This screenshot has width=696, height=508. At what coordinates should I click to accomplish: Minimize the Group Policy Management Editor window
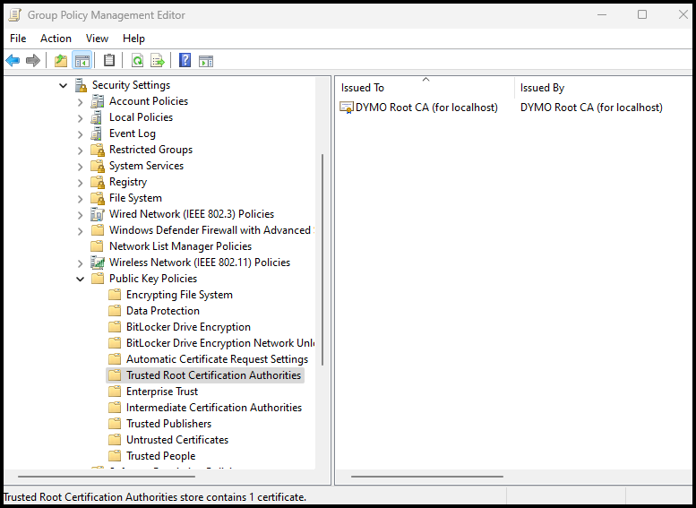(602, 14)
